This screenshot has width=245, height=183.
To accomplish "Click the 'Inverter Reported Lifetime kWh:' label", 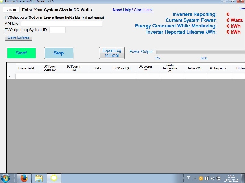I will (x=181, y=32).
